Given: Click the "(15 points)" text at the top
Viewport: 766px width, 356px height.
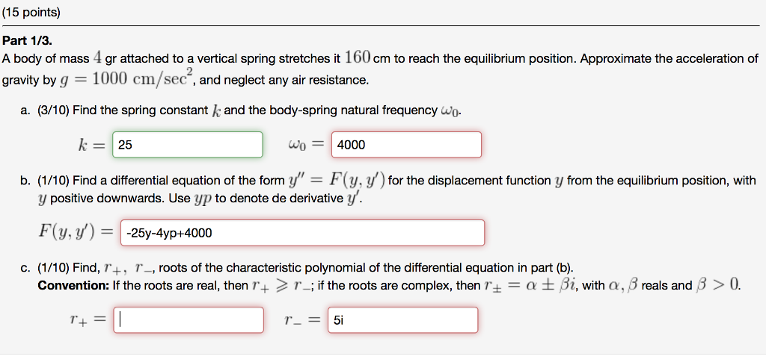Looking at the screenshot, I should (x=32, y=13).
